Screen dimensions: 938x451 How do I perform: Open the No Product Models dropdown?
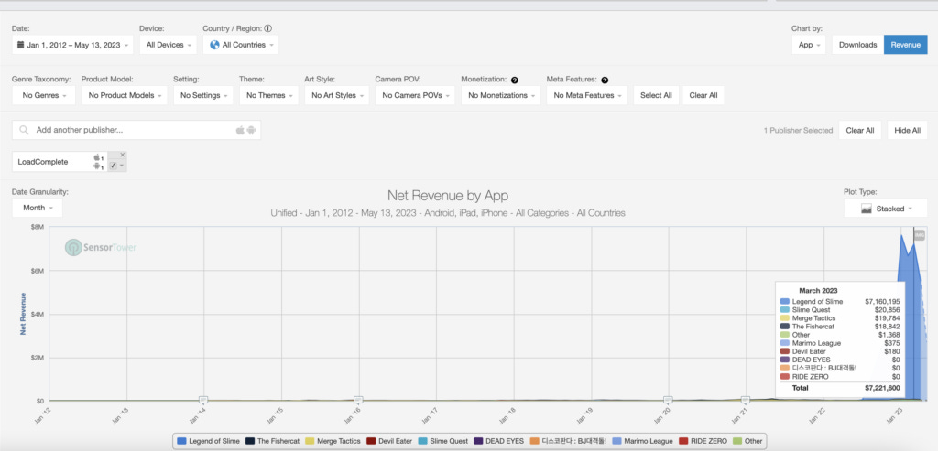click(x=125, y=95)
